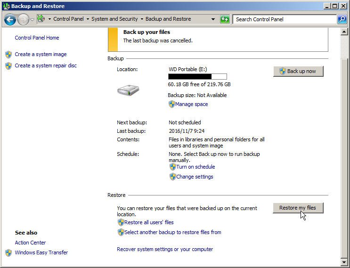This screenshot has height=268, width=350.
Task: Select the 'WD Portable (E:)' location text
Action: coord(188,69)
